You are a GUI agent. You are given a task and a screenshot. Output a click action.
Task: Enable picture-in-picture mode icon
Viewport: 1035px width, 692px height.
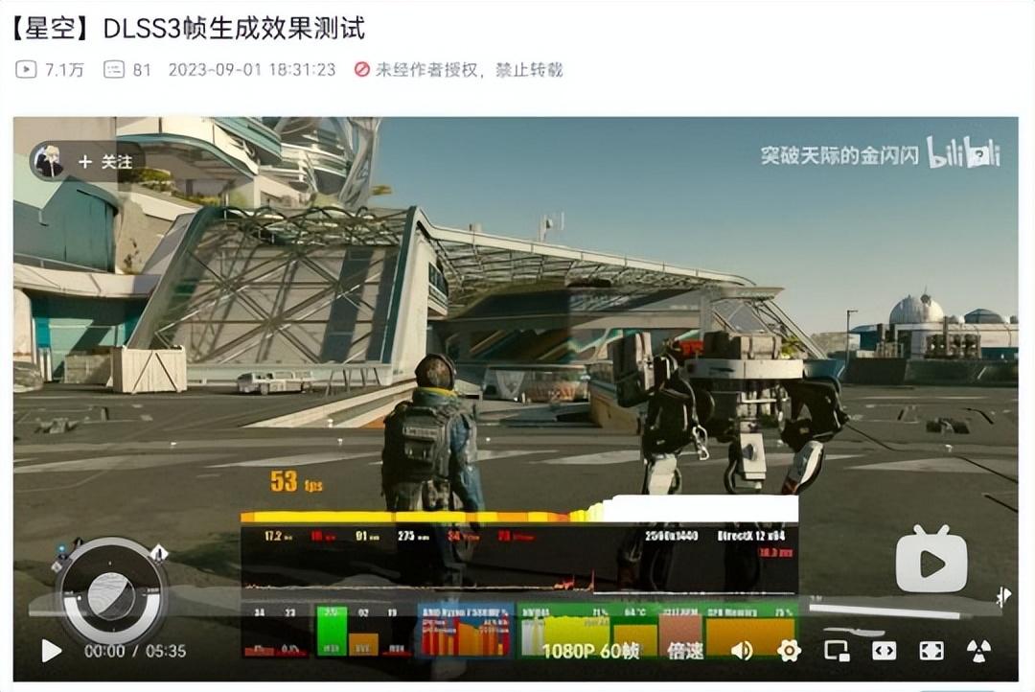tap(837, 651)
